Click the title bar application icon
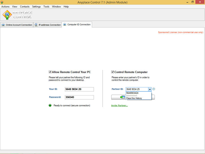 point(2,2)
